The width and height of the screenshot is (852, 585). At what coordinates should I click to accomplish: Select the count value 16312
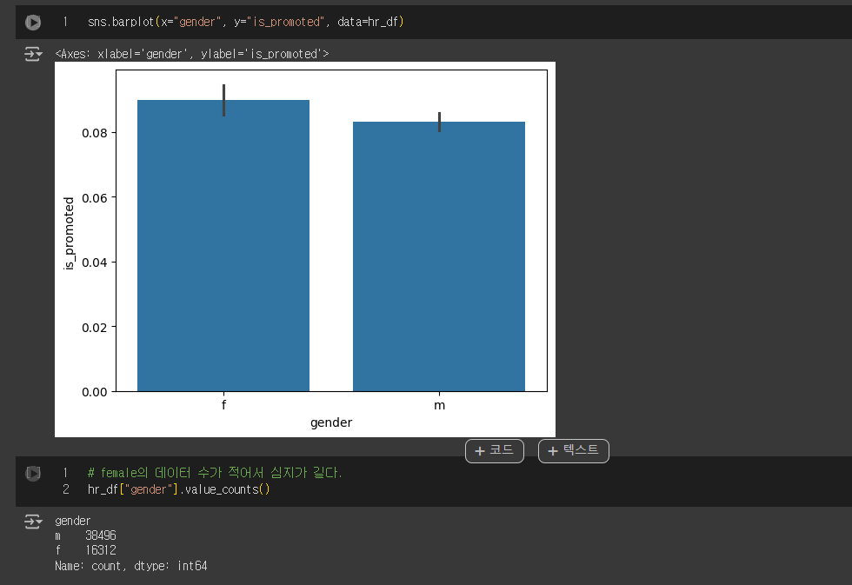(101, 550)
